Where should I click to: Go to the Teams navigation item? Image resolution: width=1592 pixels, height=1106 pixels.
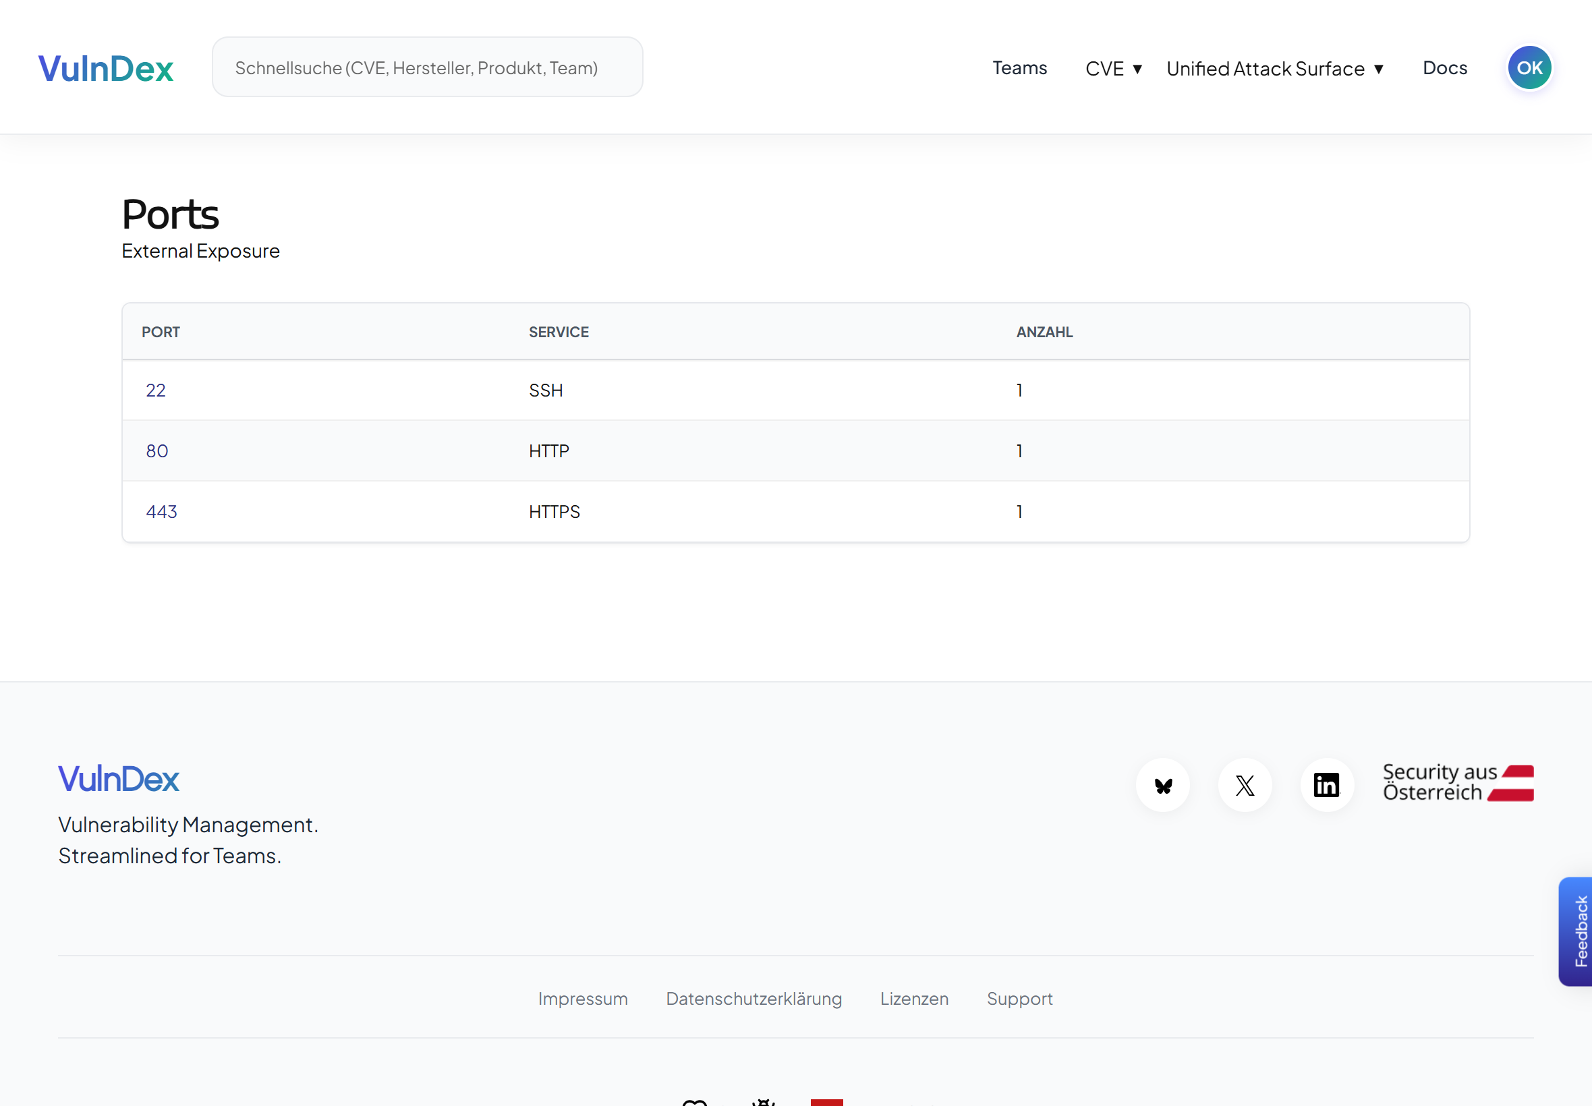coord(1019,68)
